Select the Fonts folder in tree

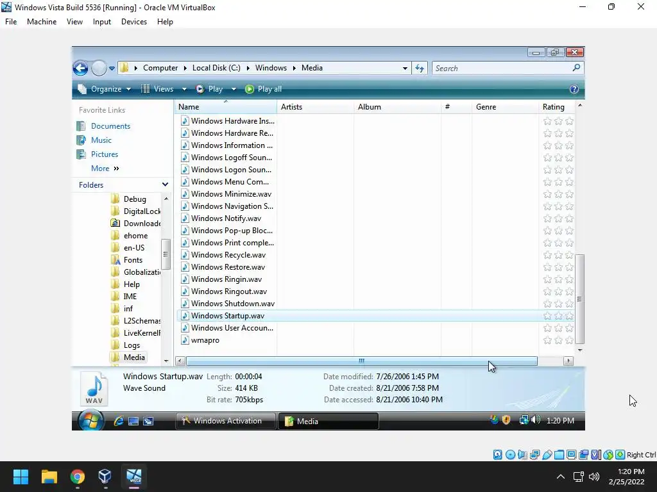point(133,260)
